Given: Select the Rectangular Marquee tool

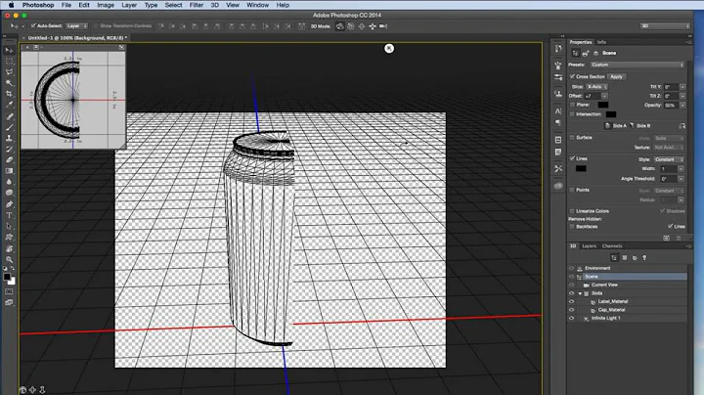Looking at the screenshot, I should 9,61.
